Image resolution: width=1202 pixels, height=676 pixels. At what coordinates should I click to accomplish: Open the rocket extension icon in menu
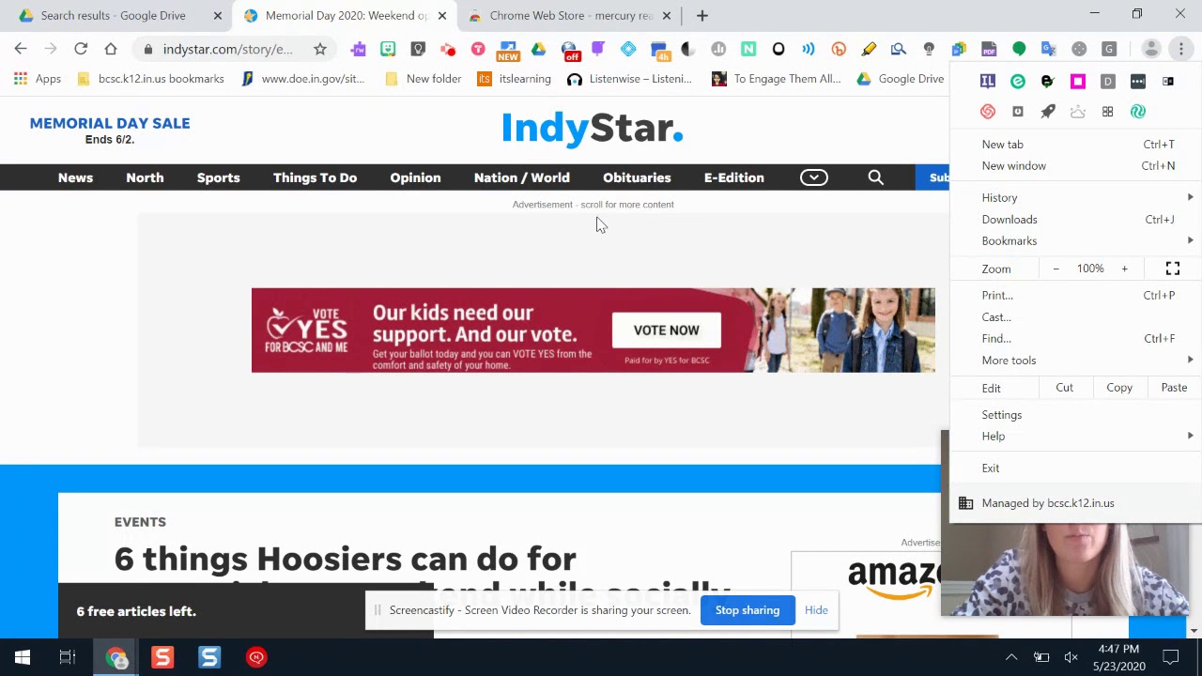[1048, 112]
